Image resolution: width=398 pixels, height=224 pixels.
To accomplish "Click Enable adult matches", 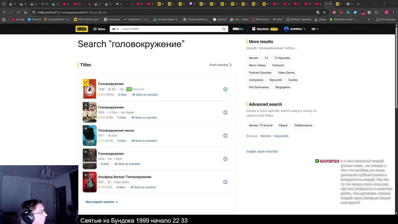I will coord(262,152).
